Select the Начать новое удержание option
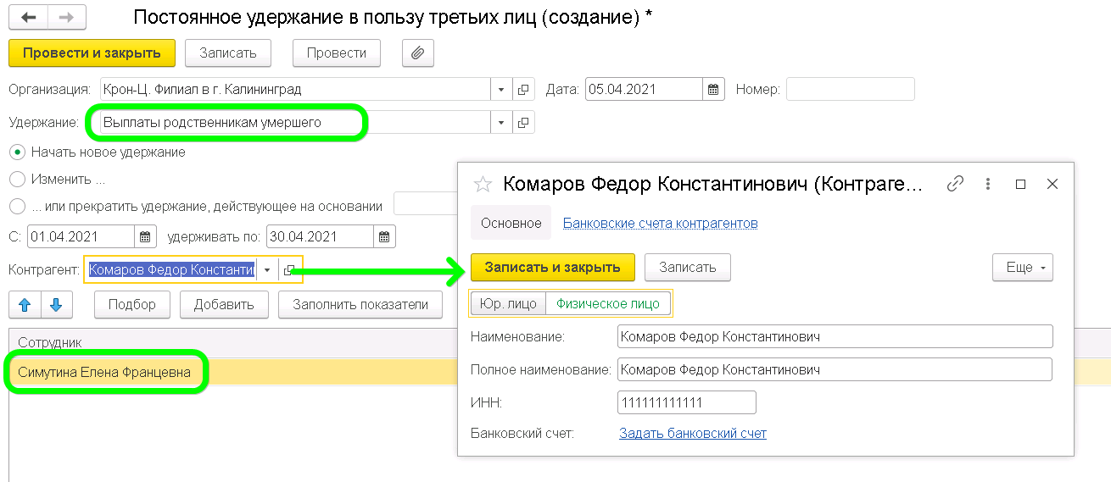1111x482 pixels. [x=17, y=152]
